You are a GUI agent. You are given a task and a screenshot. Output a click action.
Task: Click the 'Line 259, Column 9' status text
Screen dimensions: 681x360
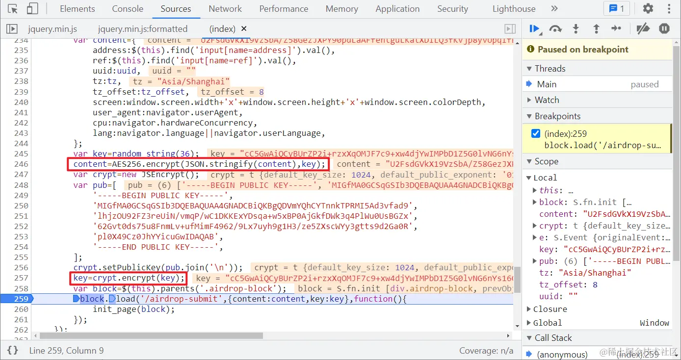pyautogui.click(x=66, y=350)
